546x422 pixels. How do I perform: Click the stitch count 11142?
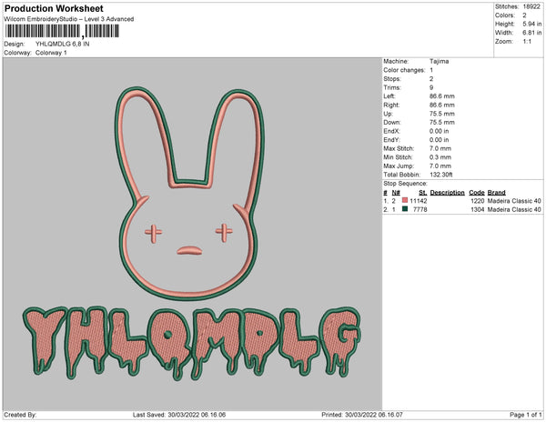point(419,201)
